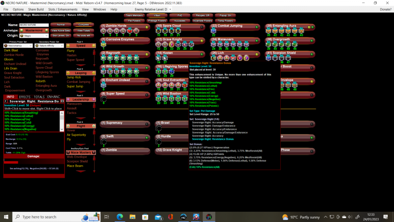Viewport: 394px width, 222px height.
Task: Expand the Pool 2 Leaping list down-triangle
Action: pyautogui.click(x=80, y=92)
